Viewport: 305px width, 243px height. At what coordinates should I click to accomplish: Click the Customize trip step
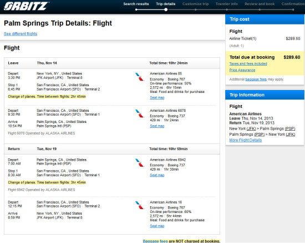click(196, 4)
